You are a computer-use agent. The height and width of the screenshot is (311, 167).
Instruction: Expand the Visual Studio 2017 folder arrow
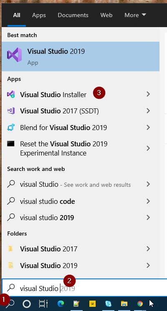tap(148, 248)
